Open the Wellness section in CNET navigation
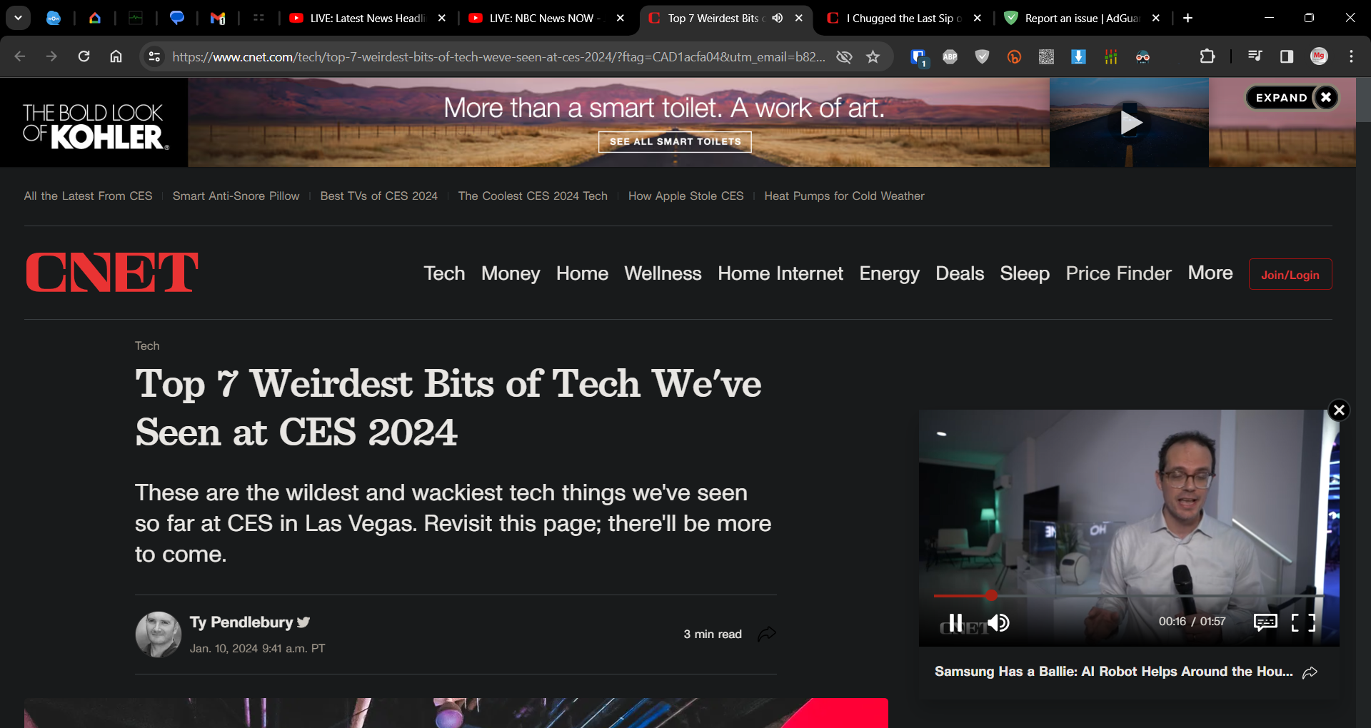The image size is (1371, 728). tap(663, 273)
